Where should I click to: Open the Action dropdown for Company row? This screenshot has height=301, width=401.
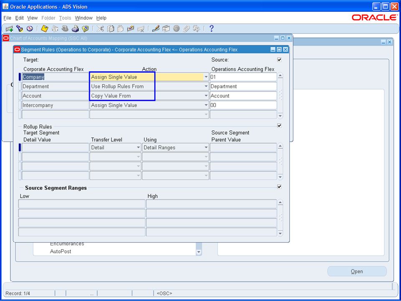tap(206, 77)
